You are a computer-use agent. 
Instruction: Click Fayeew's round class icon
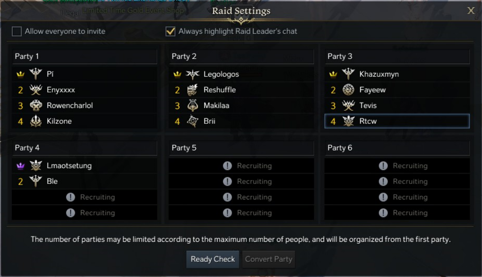click(x=348, y=90)
